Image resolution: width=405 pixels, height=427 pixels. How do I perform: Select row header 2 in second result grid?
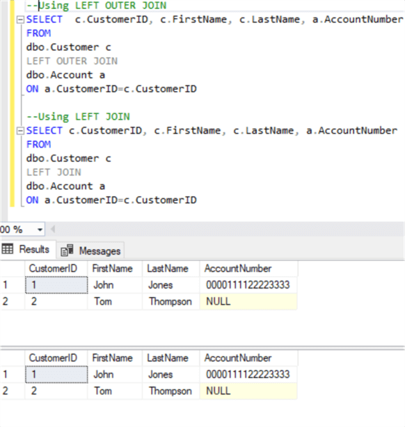pyautogui.click(x=13, y=391)
